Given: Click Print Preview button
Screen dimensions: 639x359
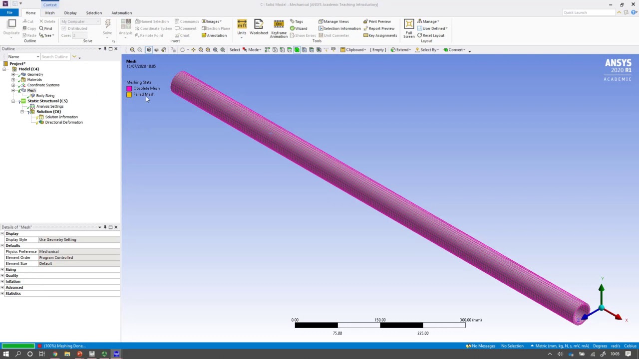Looking at the screenshot, I should coord(377,21).
